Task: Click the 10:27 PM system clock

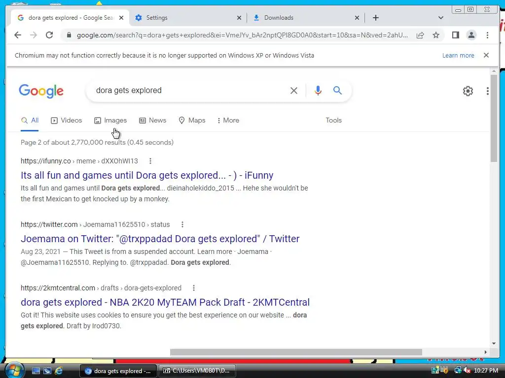Action: (x=486, y=371)
